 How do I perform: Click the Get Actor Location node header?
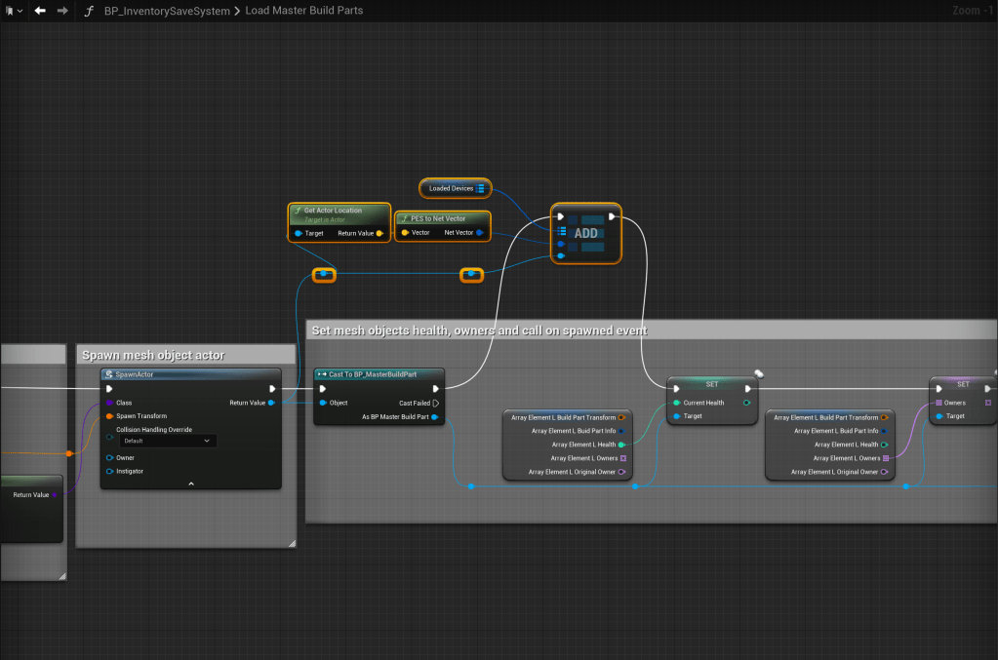(334, 211)
